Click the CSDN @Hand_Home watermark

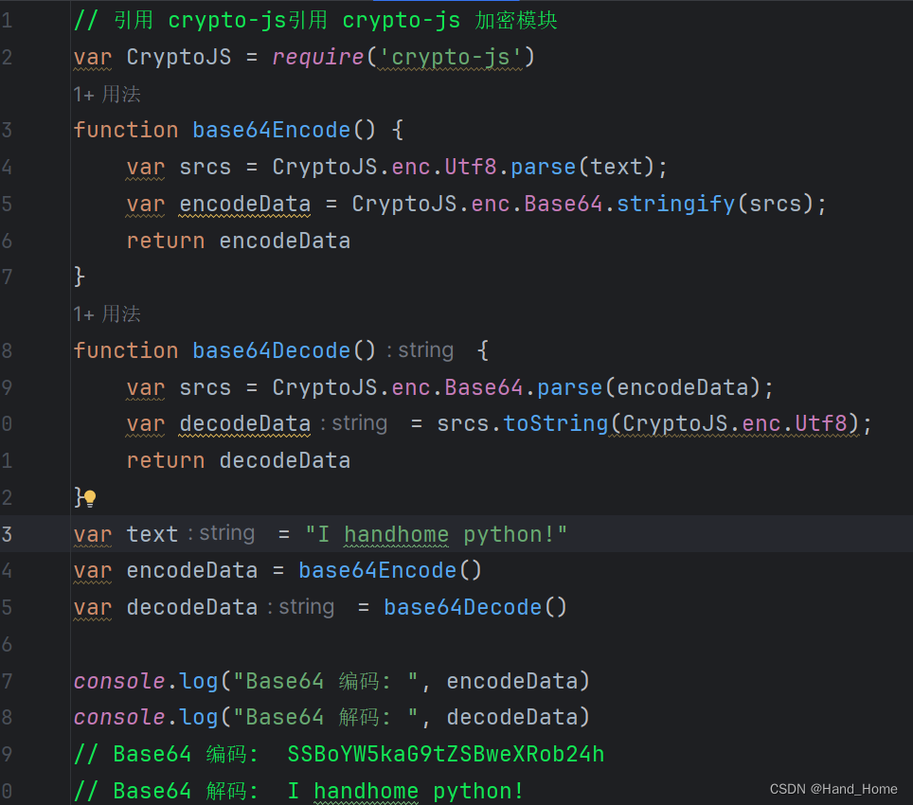point(833,789)
